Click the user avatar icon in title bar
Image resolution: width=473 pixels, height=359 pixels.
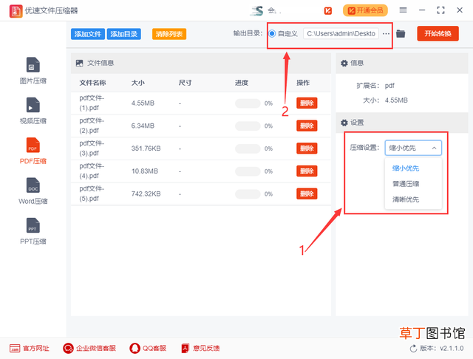[257, 11]
